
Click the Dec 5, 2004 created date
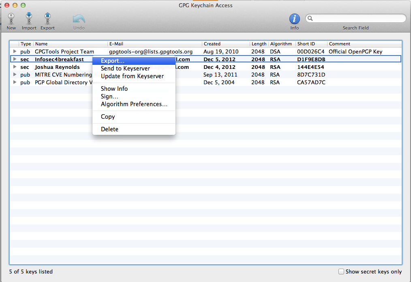pos(219,83)
